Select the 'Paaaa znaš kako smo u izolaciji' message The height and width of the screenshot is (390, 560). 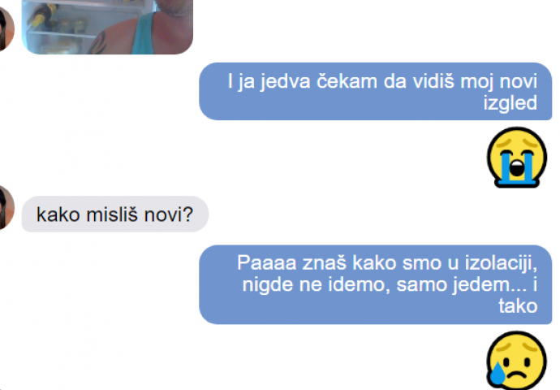pos(375,284)
